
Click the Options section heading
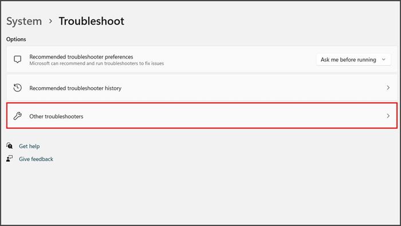(x=16, y=39)
